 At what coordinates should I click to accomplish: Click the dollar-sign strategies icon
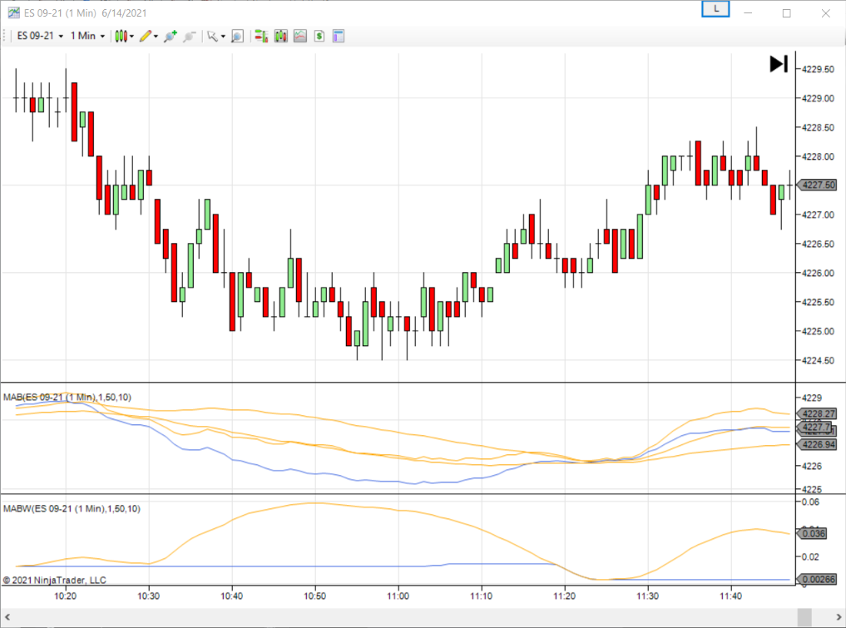[x=319, y=36]
